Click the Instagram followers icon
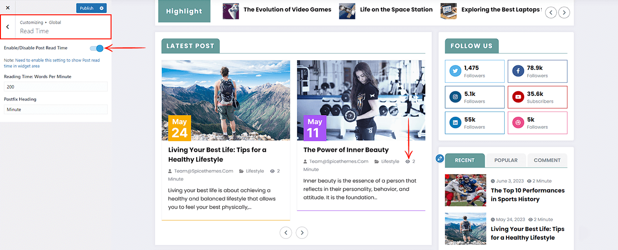Image resolution: width=618 pixels, height=250 pixels. click(x=455, y=97)
